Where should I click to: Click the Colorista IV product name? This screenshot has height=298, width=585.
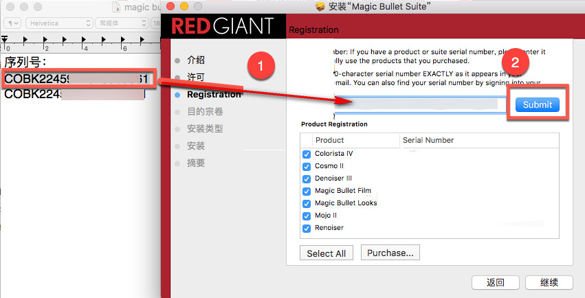[334, 154]
